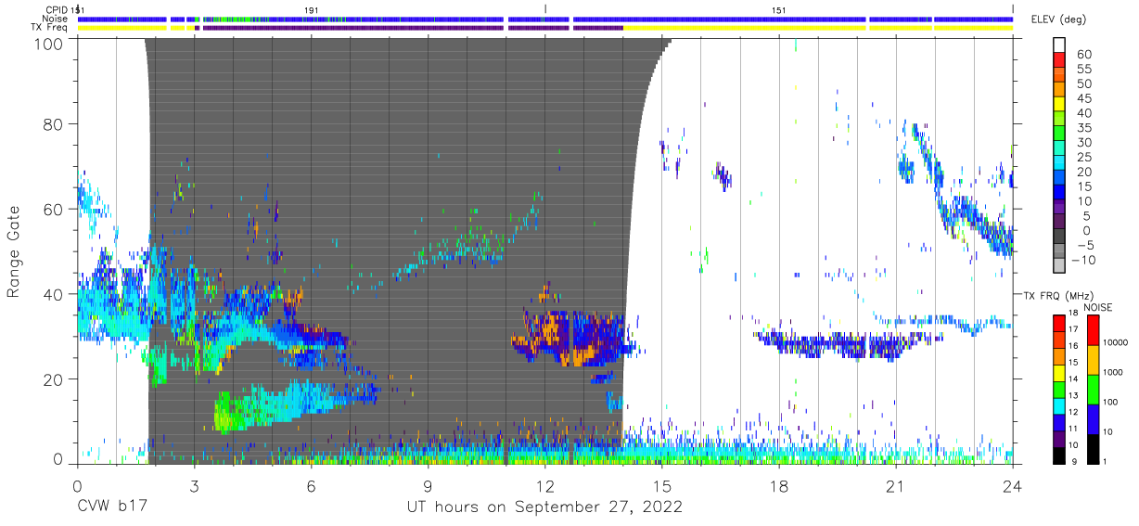
Task: Click the CPID value '191'
Action: click(313, 9)
